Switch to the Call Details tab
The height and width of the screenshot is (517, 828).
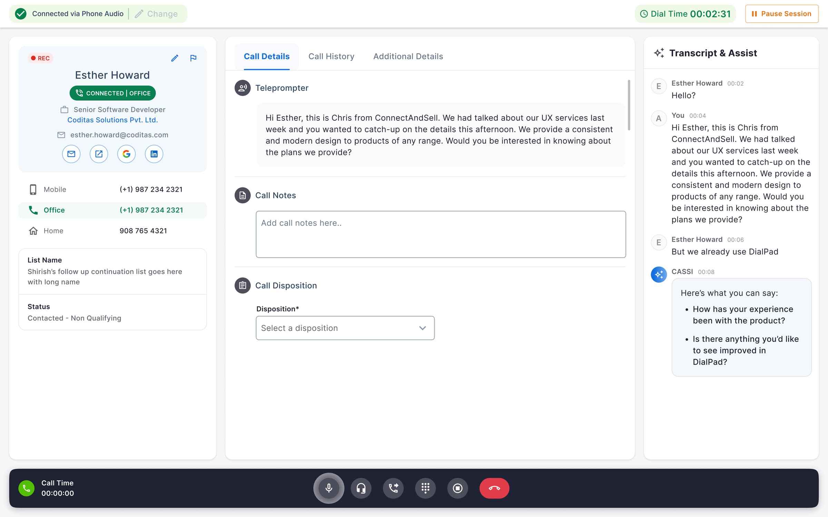point(267,56)
